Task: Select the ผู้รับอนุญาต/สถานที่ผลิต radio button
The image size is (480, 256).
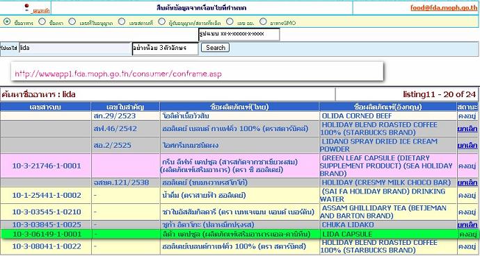Action: [161, 22]
